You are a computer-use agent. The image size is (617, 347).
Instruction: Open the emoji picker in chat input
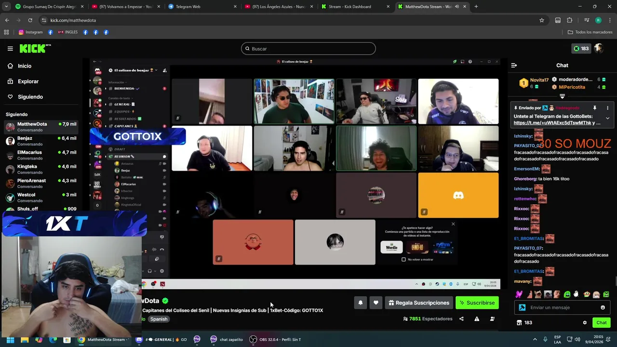tap(603, 307)
